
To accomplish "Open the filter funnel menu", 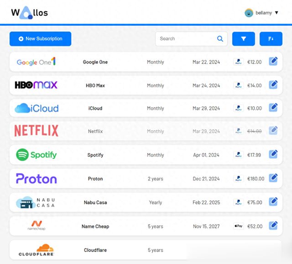I will [x=244, y=39].
